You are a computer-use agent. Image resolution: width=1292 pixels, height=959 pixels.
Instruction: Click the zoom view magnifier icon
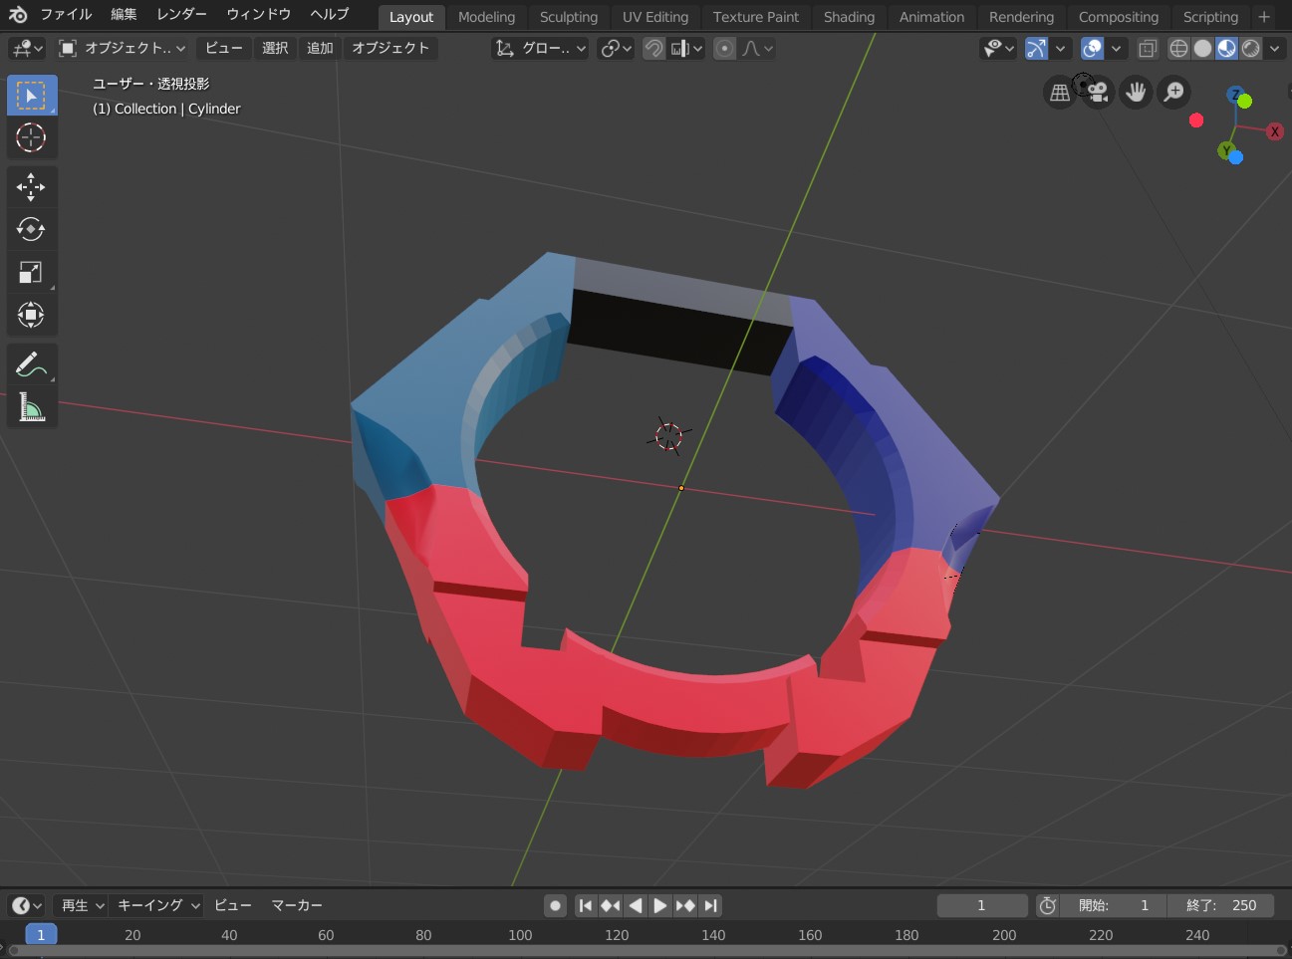pyautogui.click(x=1174, y=93)
